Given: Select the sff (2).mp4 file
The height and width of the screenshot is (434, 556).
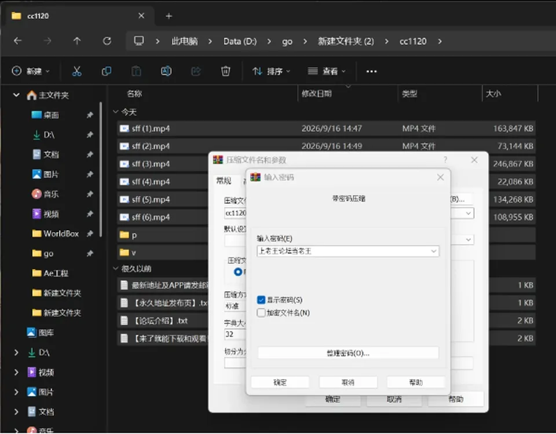Looking at the screenshot, I should coord(325,146).
